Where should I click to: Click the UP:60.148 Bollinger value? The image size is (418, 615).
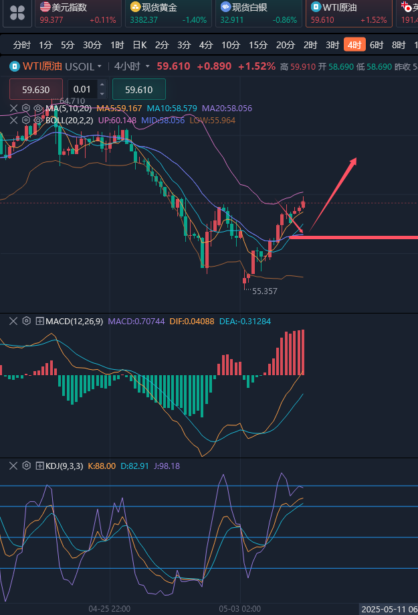coord(117,121)
